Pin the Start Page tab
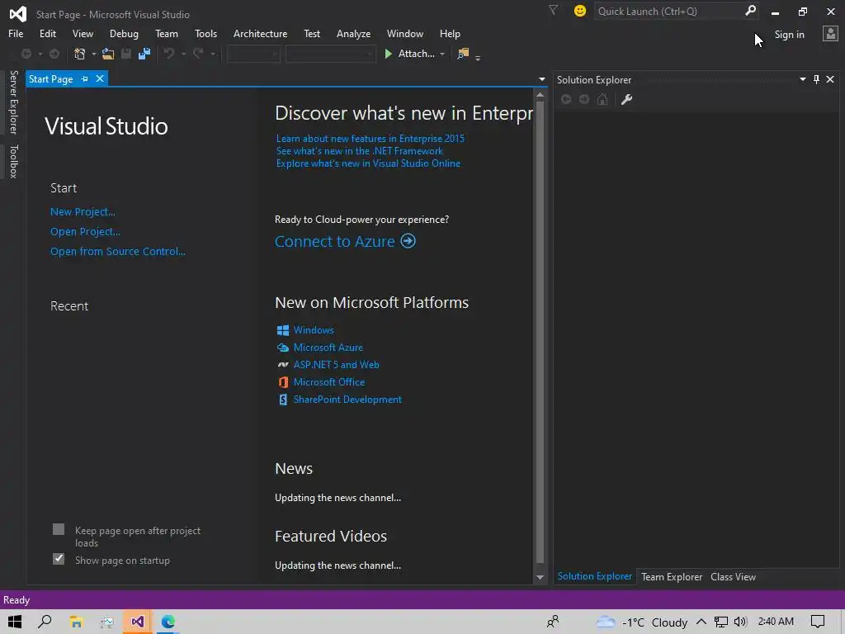The image size is (845, 634). pyautogui.click(x=85, y=78)
